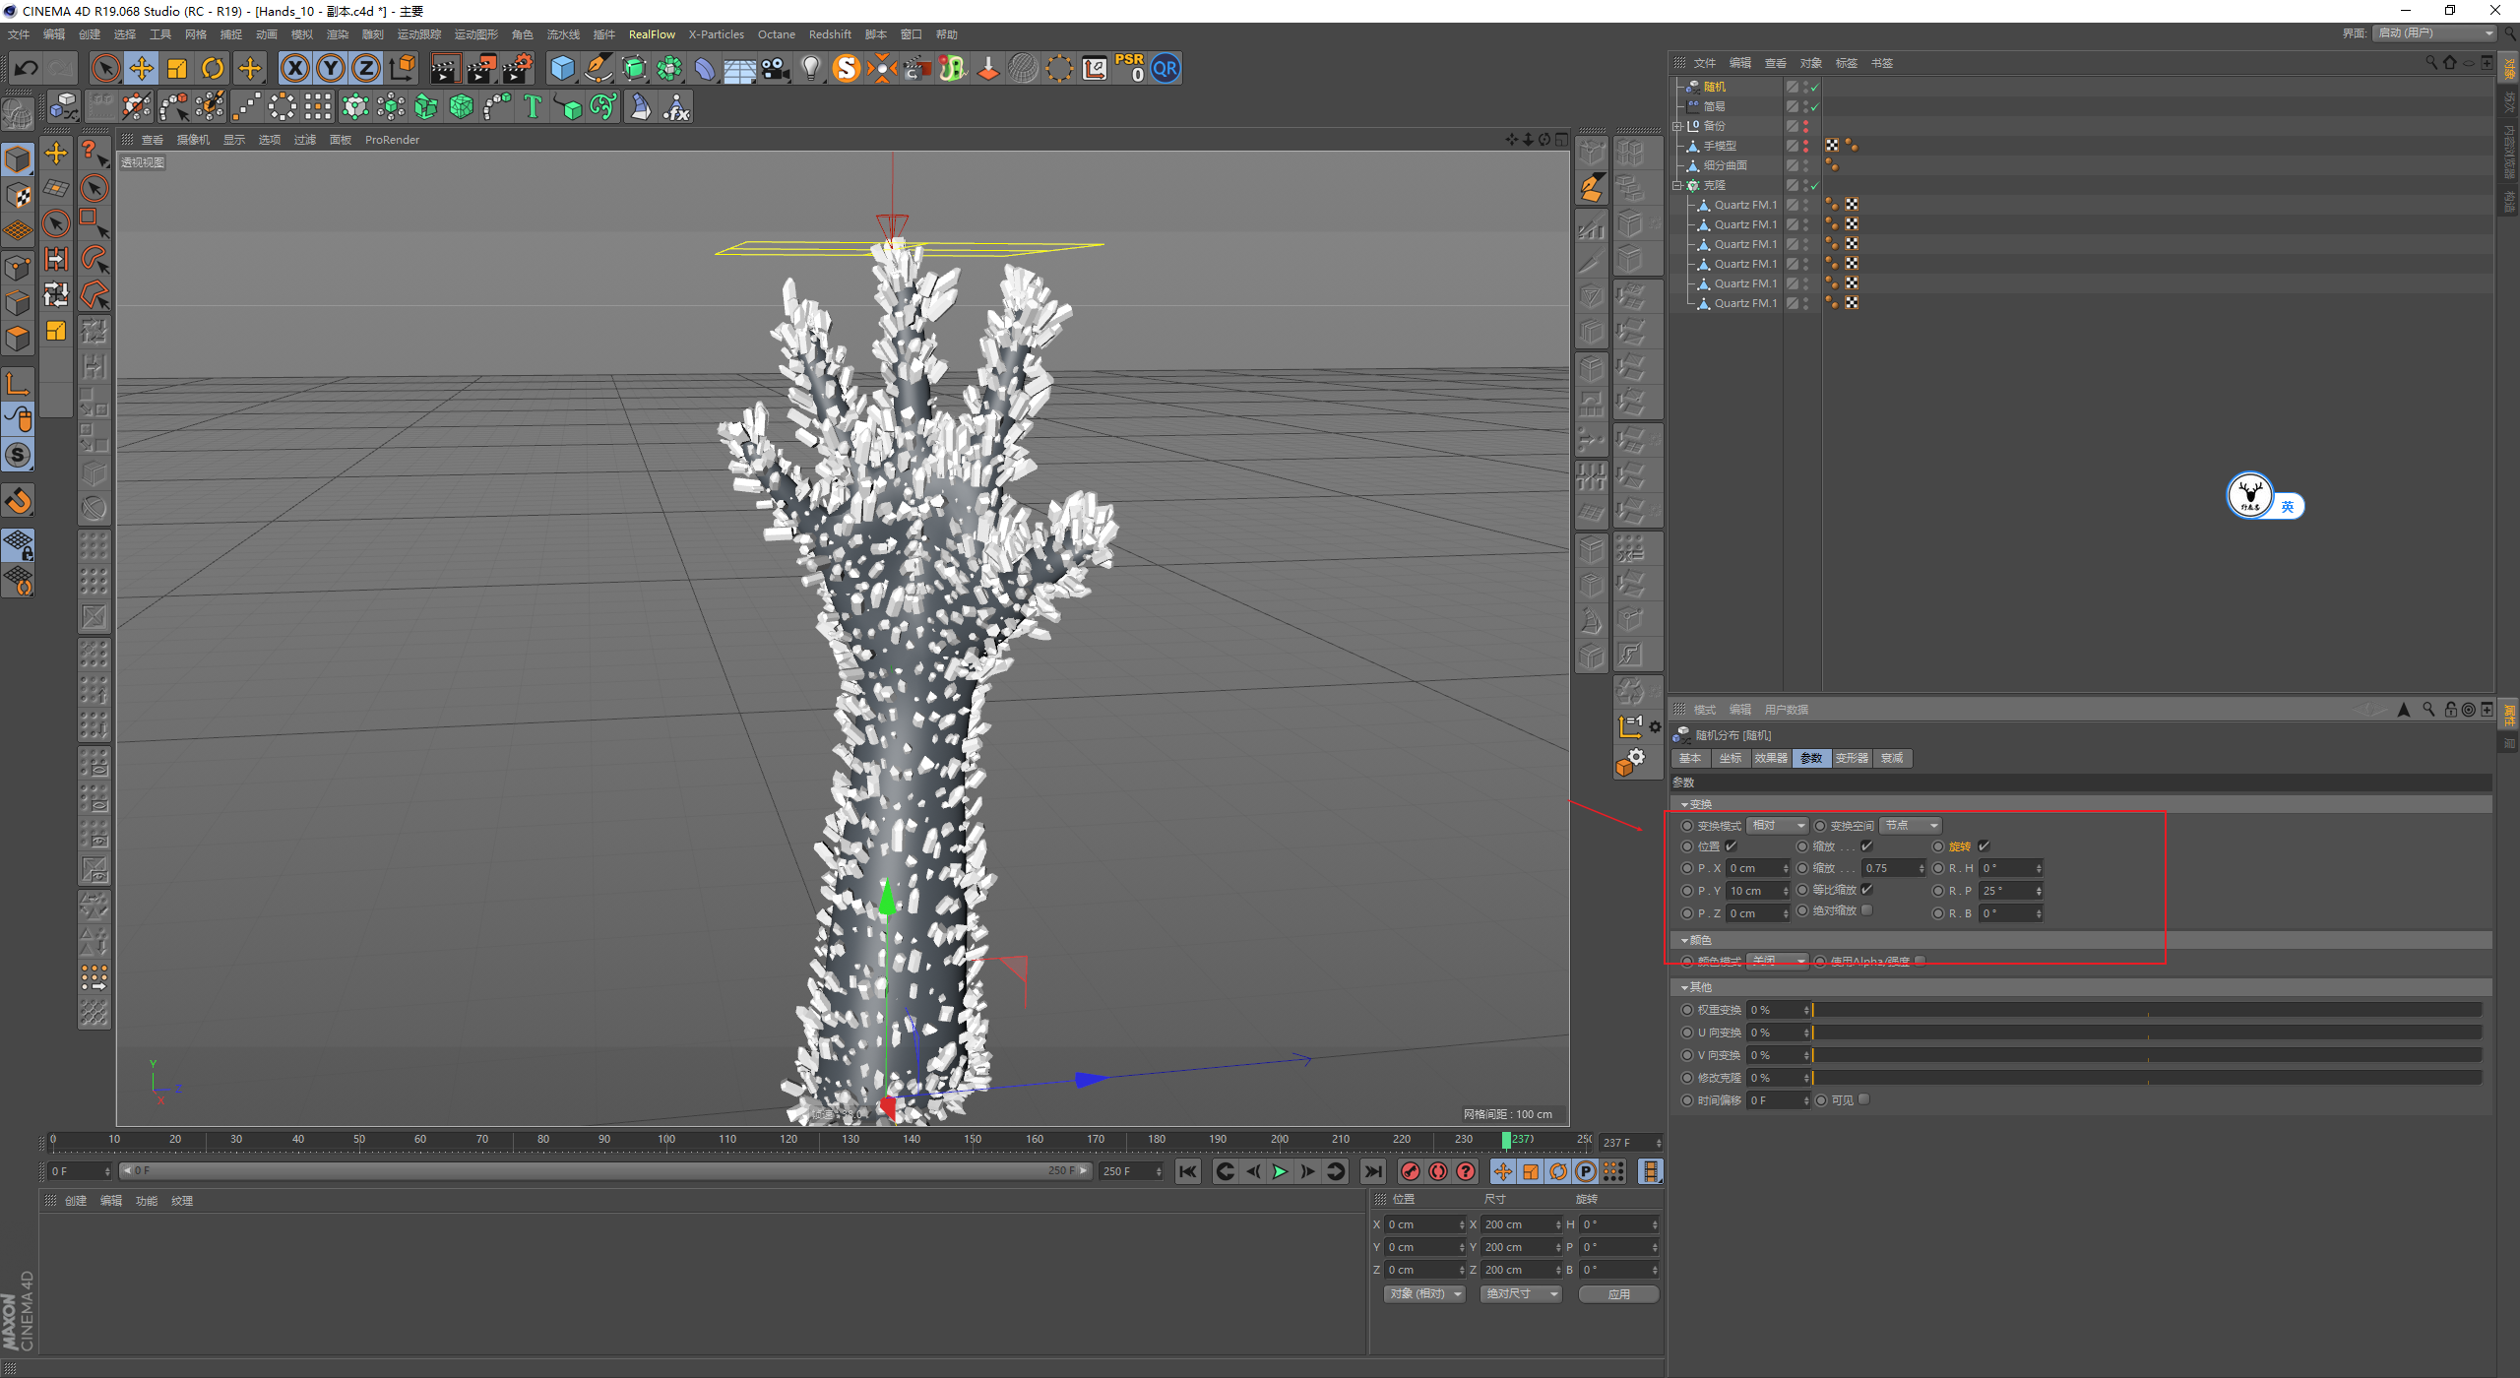The image size is (2520, 1378).
Task: Enable the 绝对缩放 absolute scale checkbox
Action: pos(1866,910)
